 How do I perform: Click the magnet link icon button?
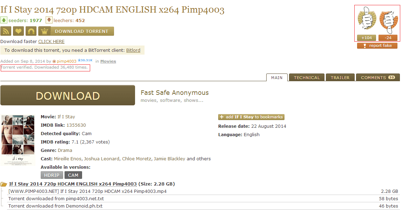pyautogui.click(x=31, y=31)
